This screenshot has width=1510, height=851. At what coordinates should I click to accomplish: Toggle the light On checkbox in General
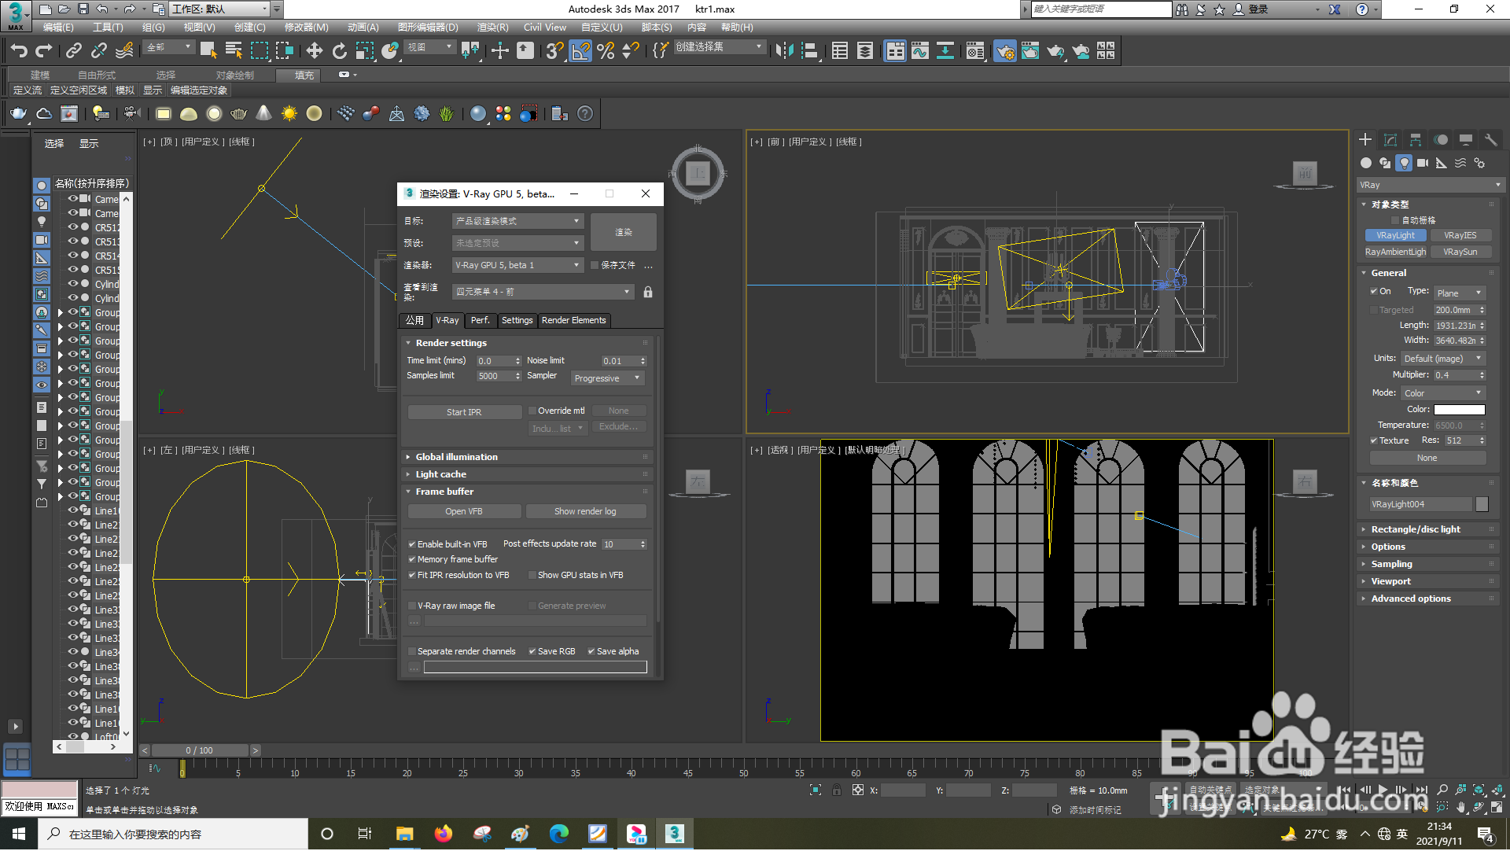(x=1374, y=291)
